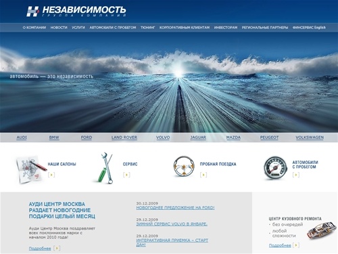Open news Новогоднее предложение на Ford
This screenshot has height=254, width=338.
tap(175, 208)
